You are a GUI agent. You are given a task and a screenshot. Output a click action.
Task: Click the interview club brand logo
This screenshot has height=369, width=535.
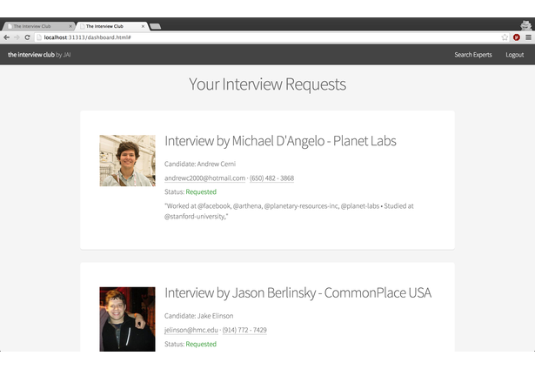pos(39,55)
